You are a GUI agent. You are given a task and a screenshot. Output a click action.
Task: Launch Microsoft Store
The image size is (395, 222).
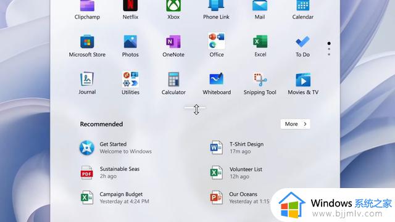87,46
